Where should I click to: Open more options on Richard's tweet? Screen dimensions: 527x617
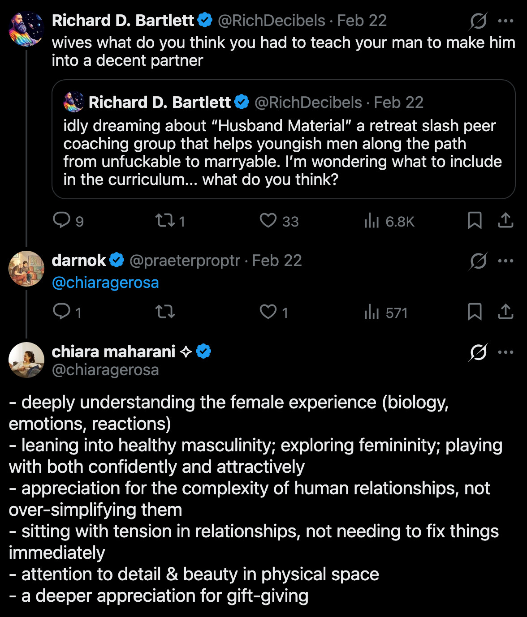(x=505, y=21)
